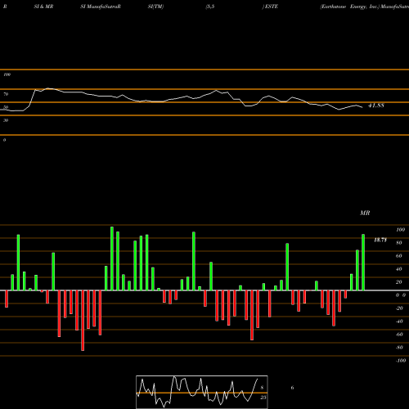Click the last tallest green MR bar
The width and height of the screenshot is (409, 409).
click(x=363, y=263)
